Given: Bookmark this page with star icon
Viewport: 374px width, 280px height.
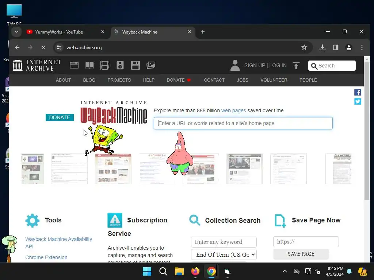Looking at the screenshot, I should coord(304,47).
